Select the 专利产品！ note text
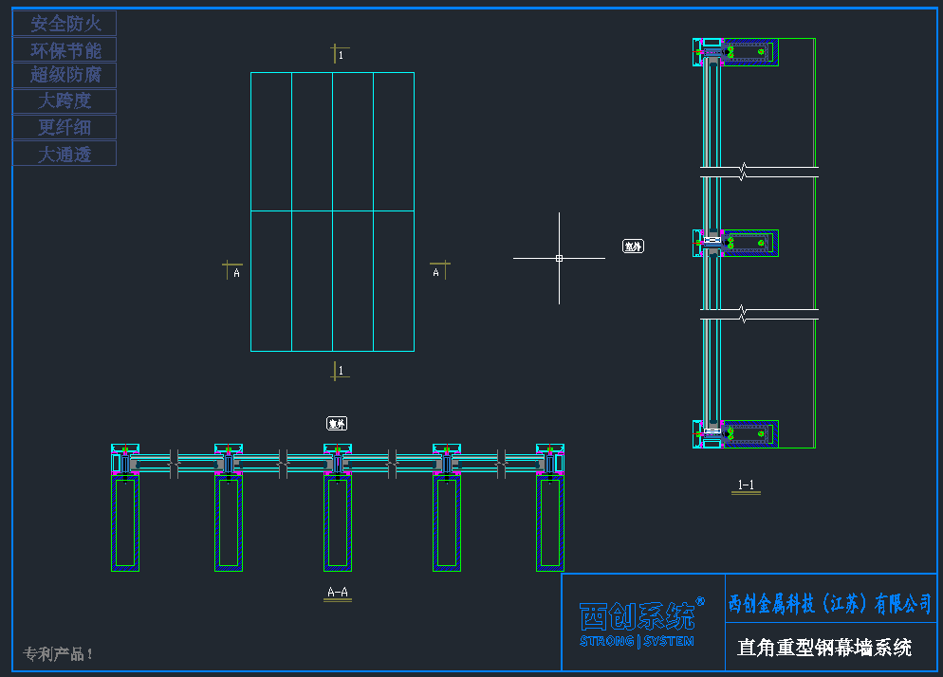The height and width of the screenshot is (677, 943). click(x=58, y=653)
